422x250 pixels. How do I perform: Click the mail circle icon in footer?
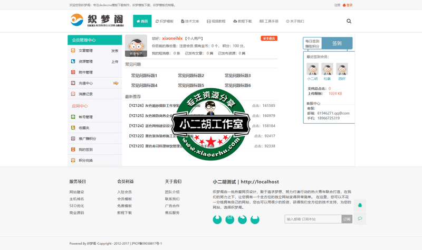[230, 219]
